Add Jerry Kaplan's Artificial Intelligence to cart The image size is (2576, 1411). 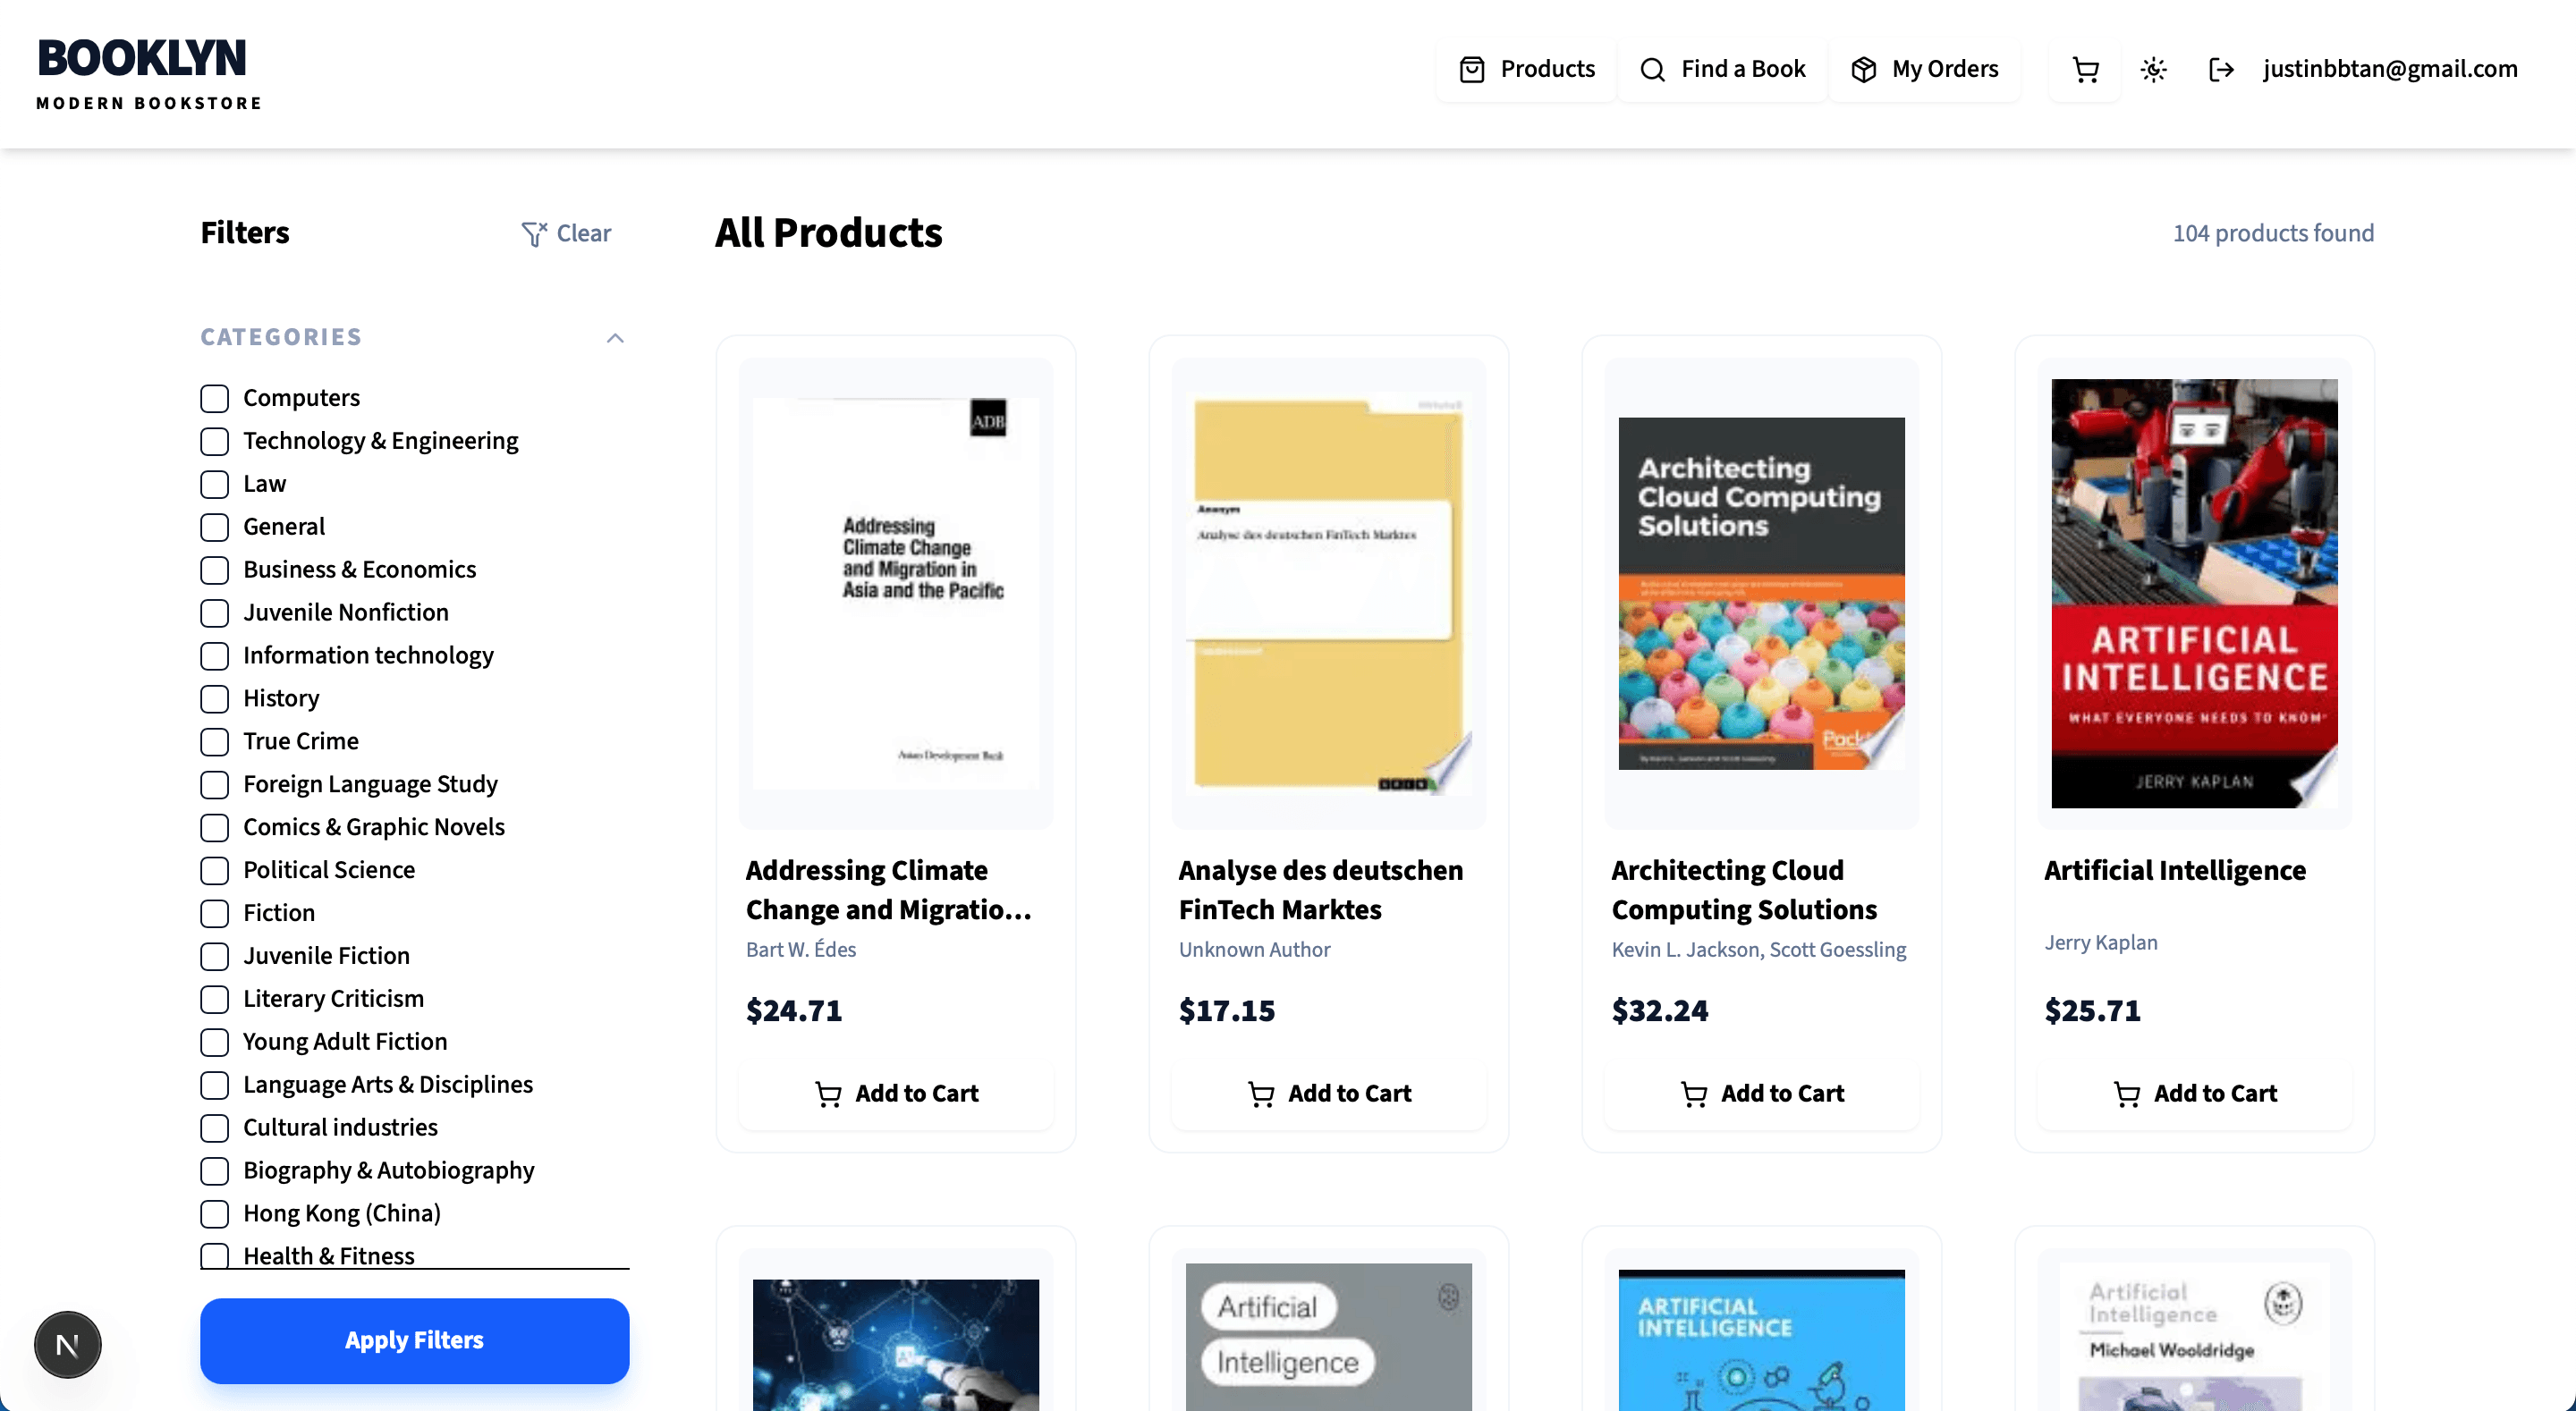[2195, 1094]
